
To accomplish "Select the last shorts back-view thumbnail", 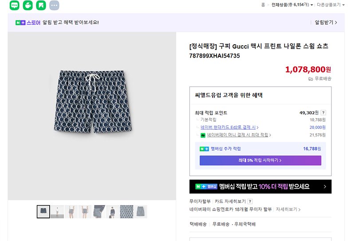I will pyautogui.click(x=141, y=212).
